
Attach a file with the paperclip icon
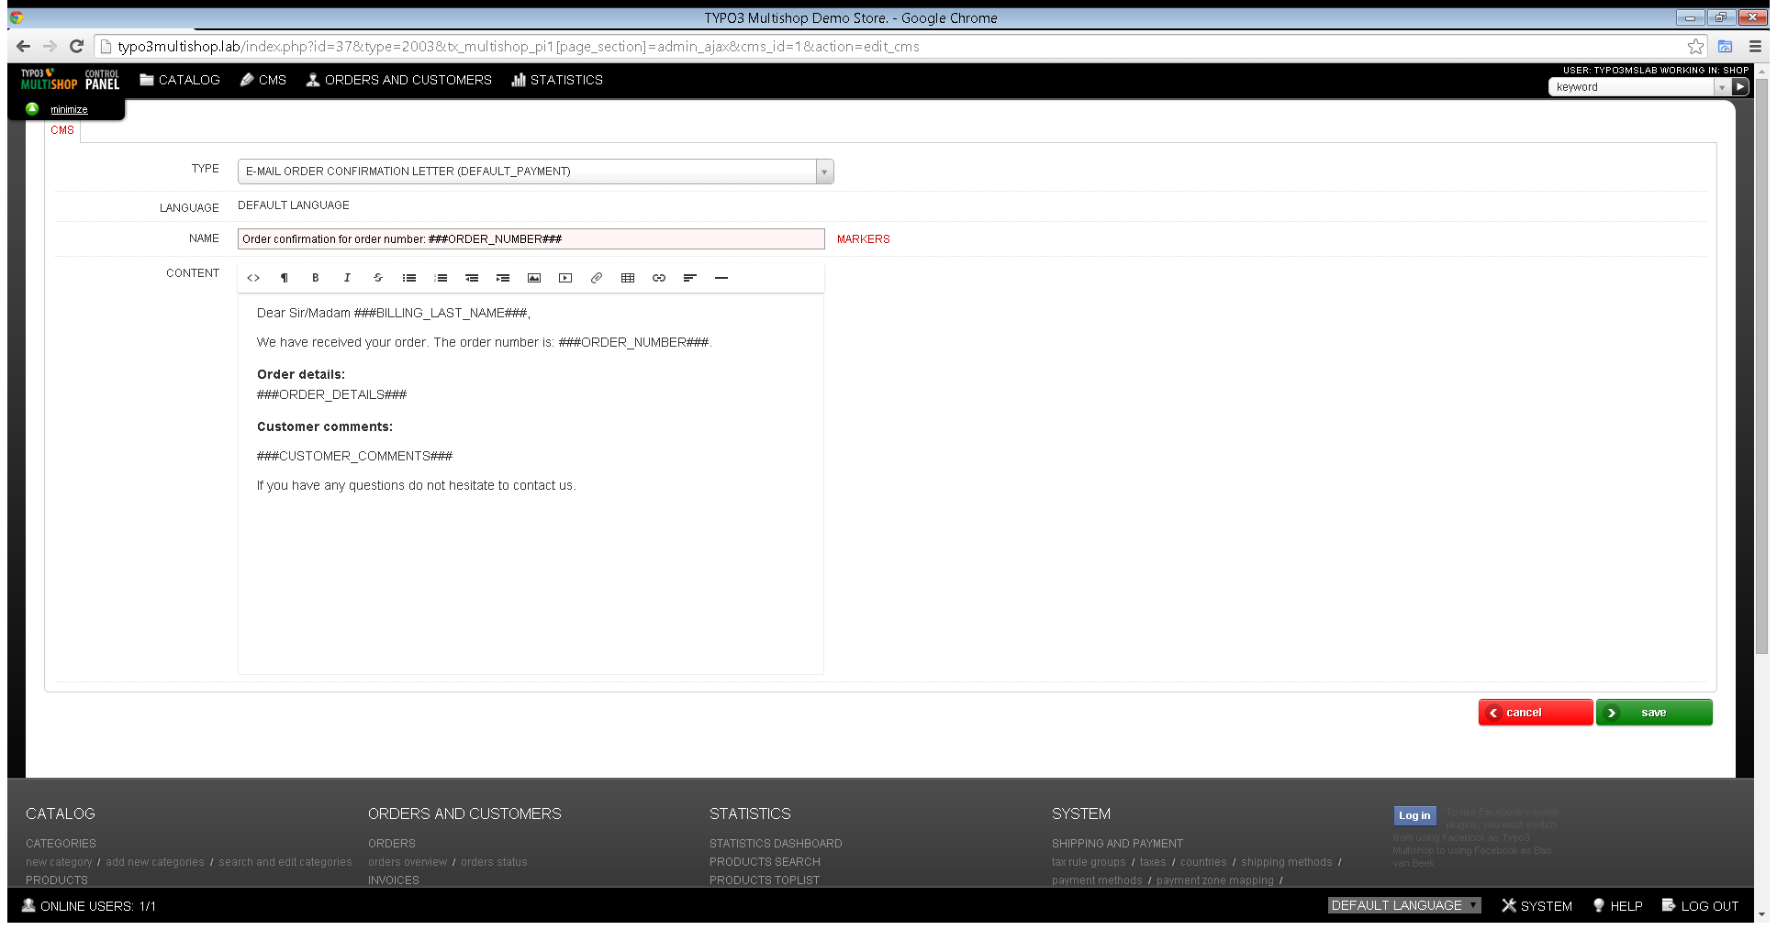(x=597, y=277)
